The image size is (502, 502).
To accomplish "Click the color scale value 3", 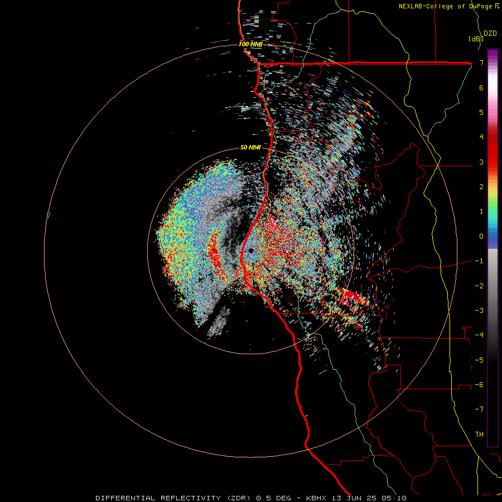I will (481, 162).
